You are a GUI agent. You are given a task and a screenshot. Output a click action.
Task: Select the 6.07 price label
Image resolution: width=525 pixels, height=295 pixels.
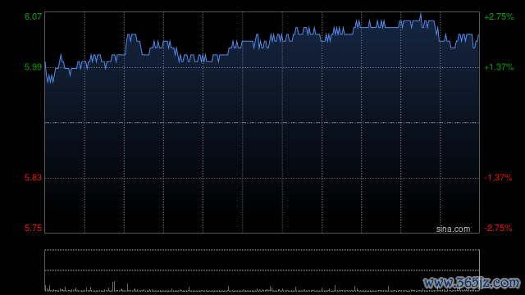point(33,16)
